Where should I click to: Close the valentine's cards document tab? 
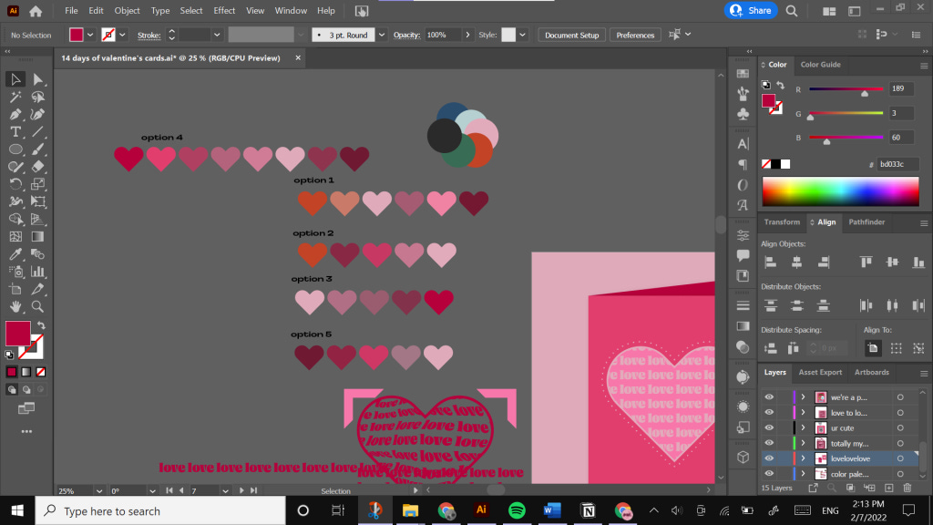click(x=298, y=57)
